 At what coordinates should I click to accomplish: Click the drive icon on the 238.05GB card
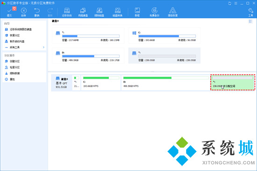pos(134,53)
